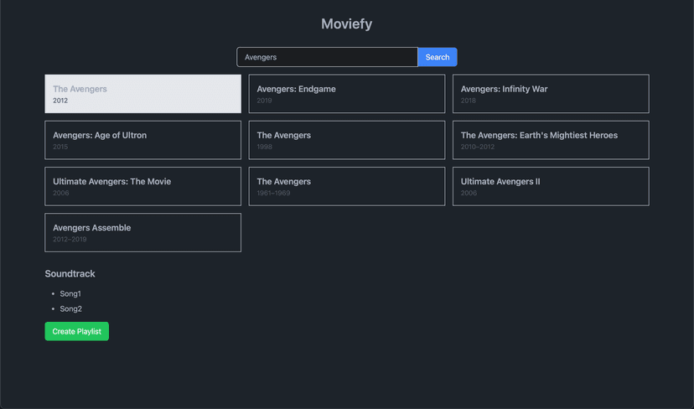Image resolution: width=694 pixels, height=409 pixels.
Task: Open the Avengers: Endgame result card
Action: coord(346,94)
